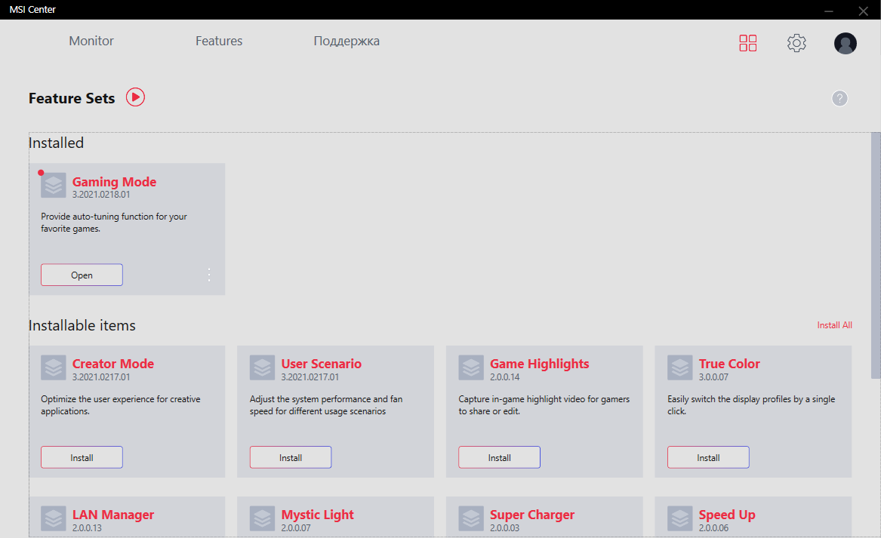
Task: Click the Mystic Light title
Action: coord(318,515)
